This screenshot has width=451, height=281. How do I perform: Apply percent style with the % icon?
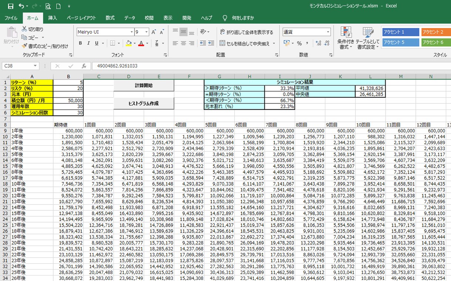[299, 43]
